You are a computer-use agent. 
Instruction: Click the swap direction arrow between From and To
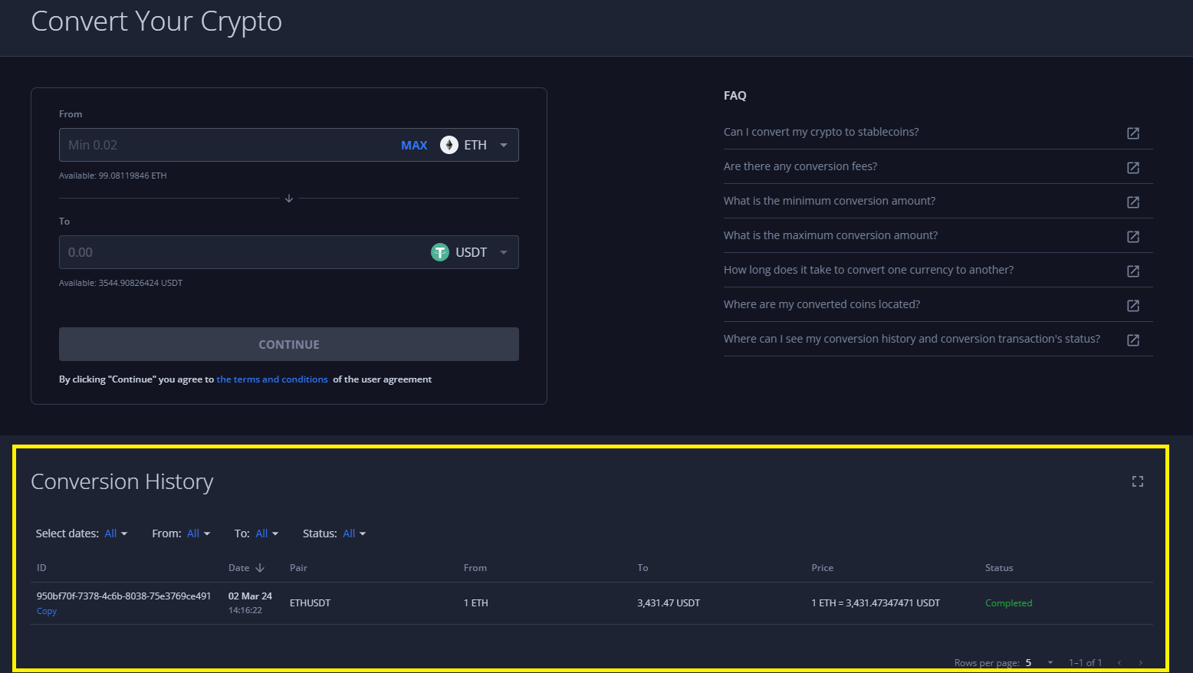tap(289, 199)
